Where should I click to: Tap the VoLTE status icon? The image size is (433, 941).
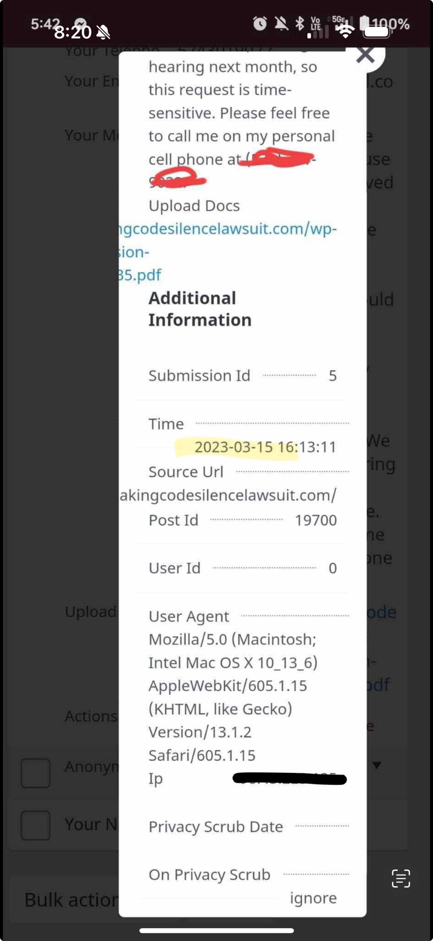point(315,24)
